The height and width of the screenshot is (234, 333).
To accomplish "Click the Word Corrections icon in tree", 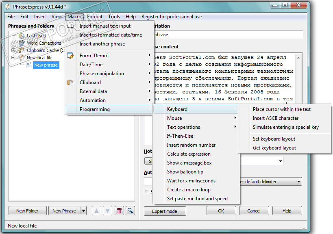I will (22, 43).
